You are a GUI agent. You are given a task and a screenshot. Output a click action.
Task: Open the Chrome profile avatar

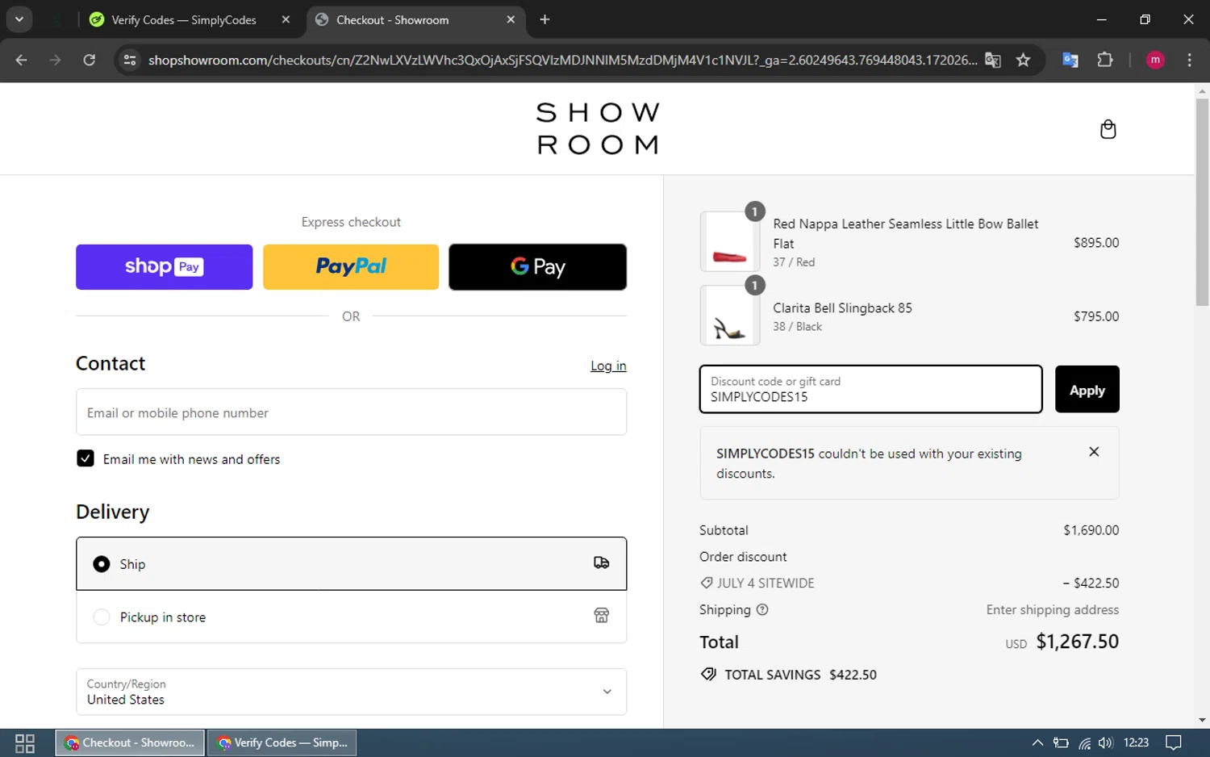click(1155, 60)
